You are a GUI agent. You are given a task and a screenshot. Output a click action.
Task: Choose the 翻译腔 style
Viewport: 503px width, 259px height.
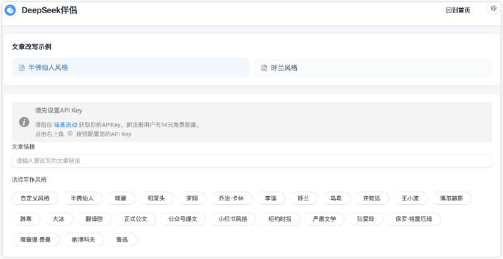94,219
